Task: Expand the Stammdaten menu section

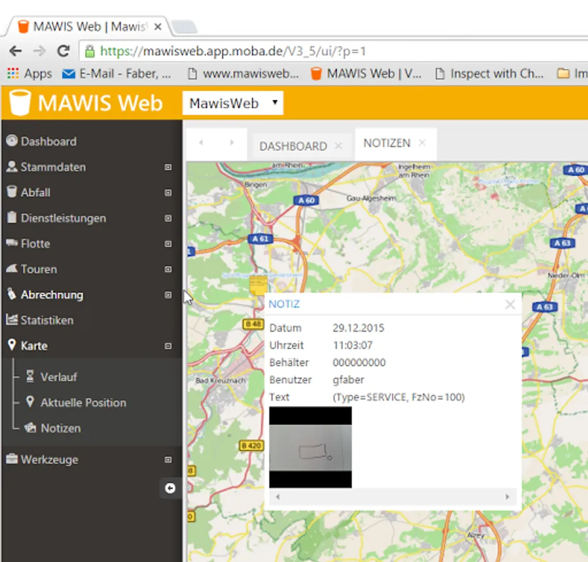Action: point(168,167)
